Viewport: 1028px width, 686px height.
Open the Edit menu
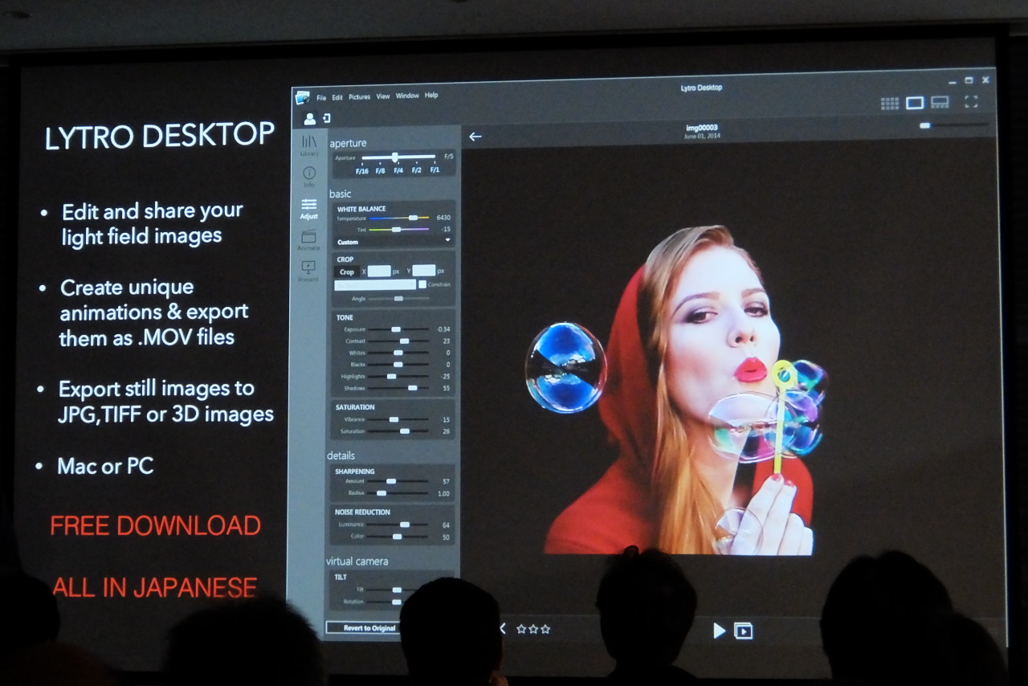(337, 97)
